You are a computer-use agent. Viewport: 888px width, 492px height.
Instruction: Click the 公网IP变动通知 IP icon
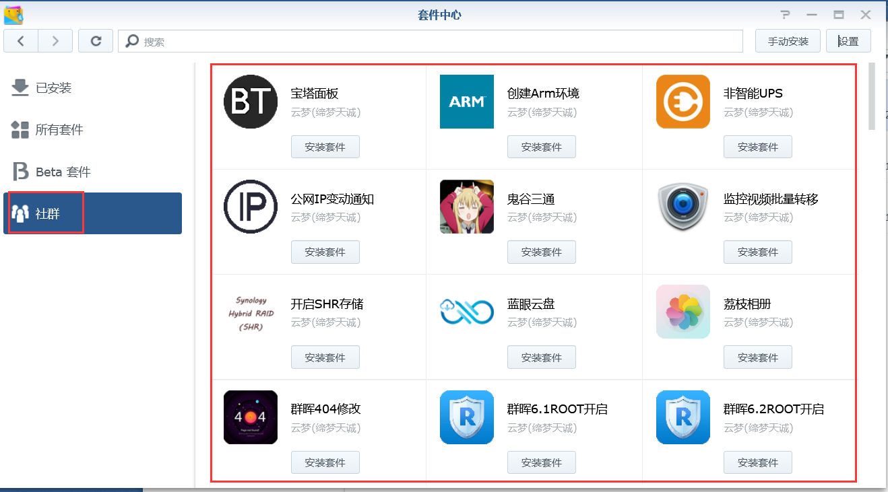tap(250, 207)
